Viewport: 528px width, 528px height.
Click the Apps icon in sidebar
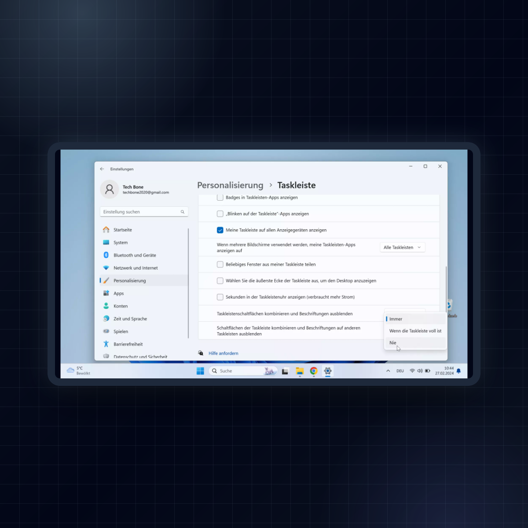coord(106,293)
